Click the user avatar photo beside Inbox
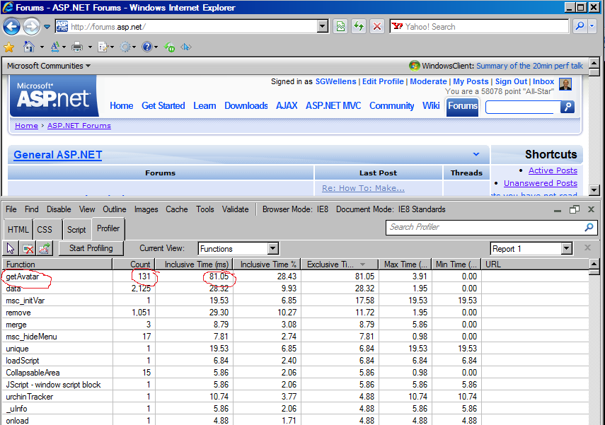 click(565, 84)
